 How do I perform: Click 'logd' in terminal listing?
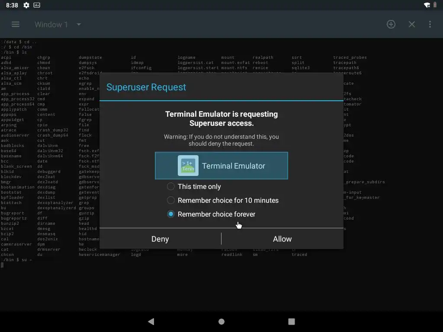click(136, 255)
